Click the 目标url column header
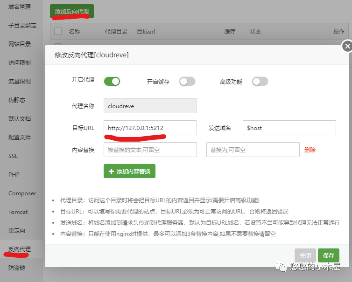Image resolution: width=352 pixels, height=282 pixels. 146,31
